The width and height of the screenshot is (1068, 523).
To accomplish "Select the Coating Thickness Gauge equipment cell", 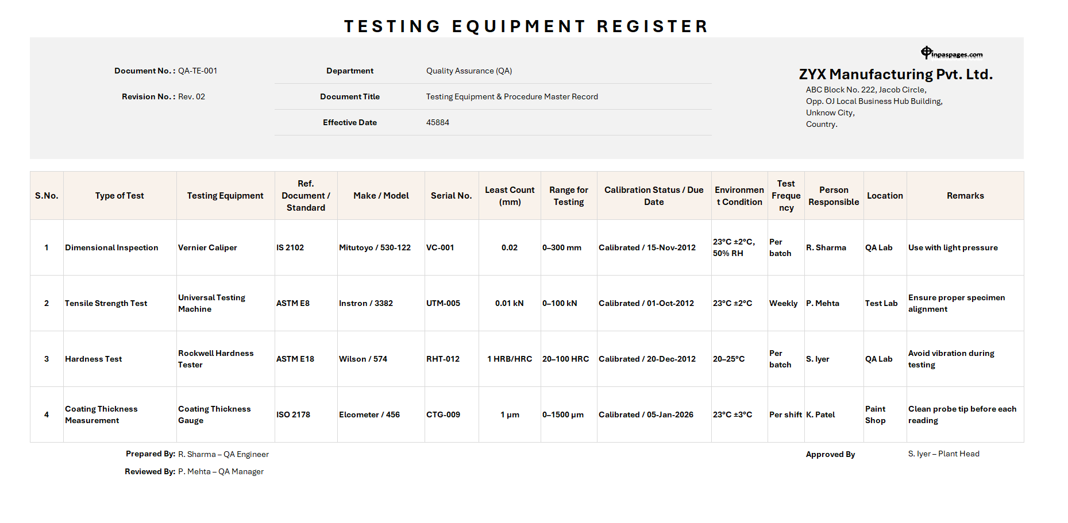I will click(214, 414).
